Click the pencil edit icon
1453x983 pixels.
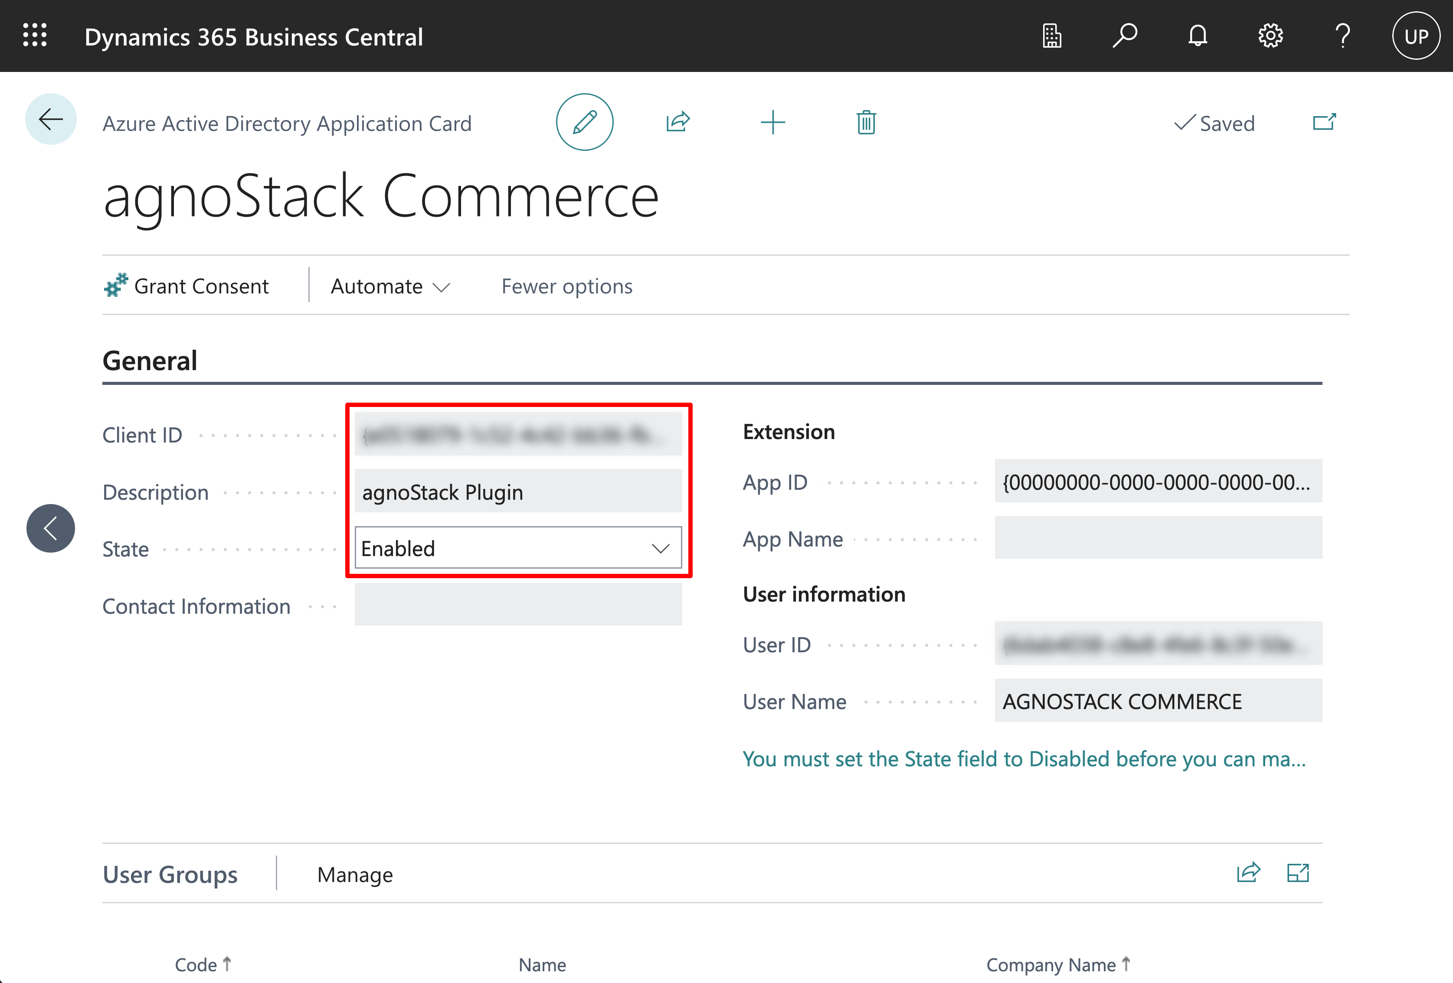point(584,122)
